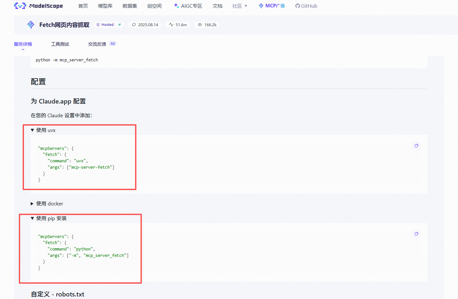Click the update date refresh icon

coord(134,25)
